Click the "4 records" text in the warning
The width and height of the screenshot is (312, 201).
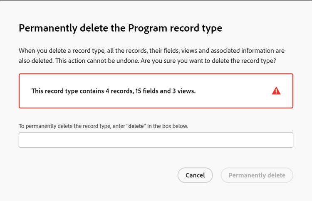pyautogui.click(x=119, y=91)
